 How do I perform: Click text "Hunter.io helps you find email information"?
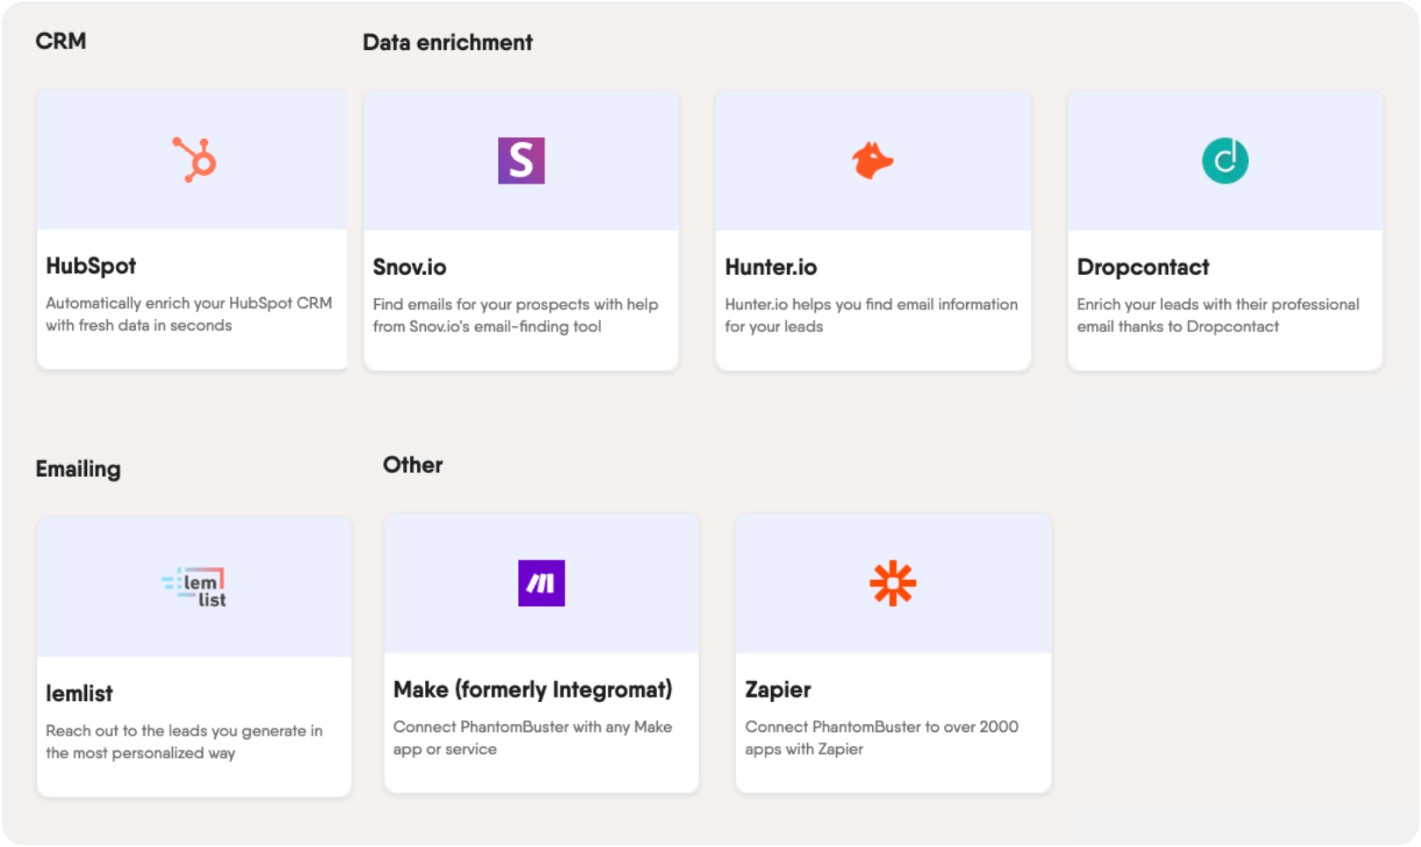(871, 304)
